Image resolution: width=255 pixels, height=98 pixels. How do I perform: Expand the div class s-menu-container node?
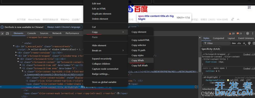click(x=16, y=53)
